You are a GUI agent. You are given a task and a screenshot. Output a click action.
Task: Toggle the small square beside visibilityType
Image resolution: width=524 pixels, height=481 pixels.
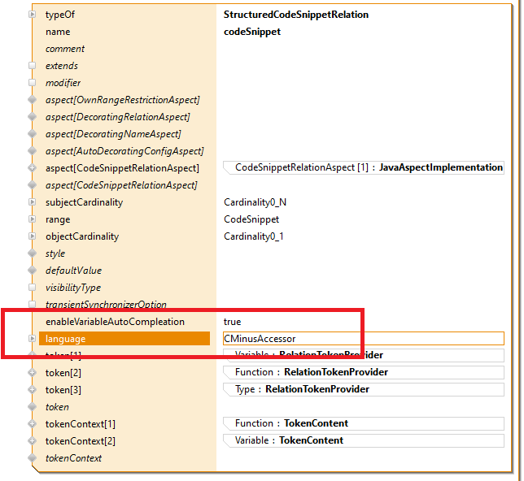[32, 288]
